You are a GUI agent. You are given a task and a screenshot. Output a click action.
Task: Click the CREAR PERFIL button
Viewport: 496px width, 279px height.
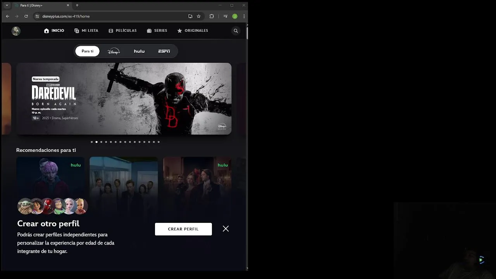click(183, 229)
